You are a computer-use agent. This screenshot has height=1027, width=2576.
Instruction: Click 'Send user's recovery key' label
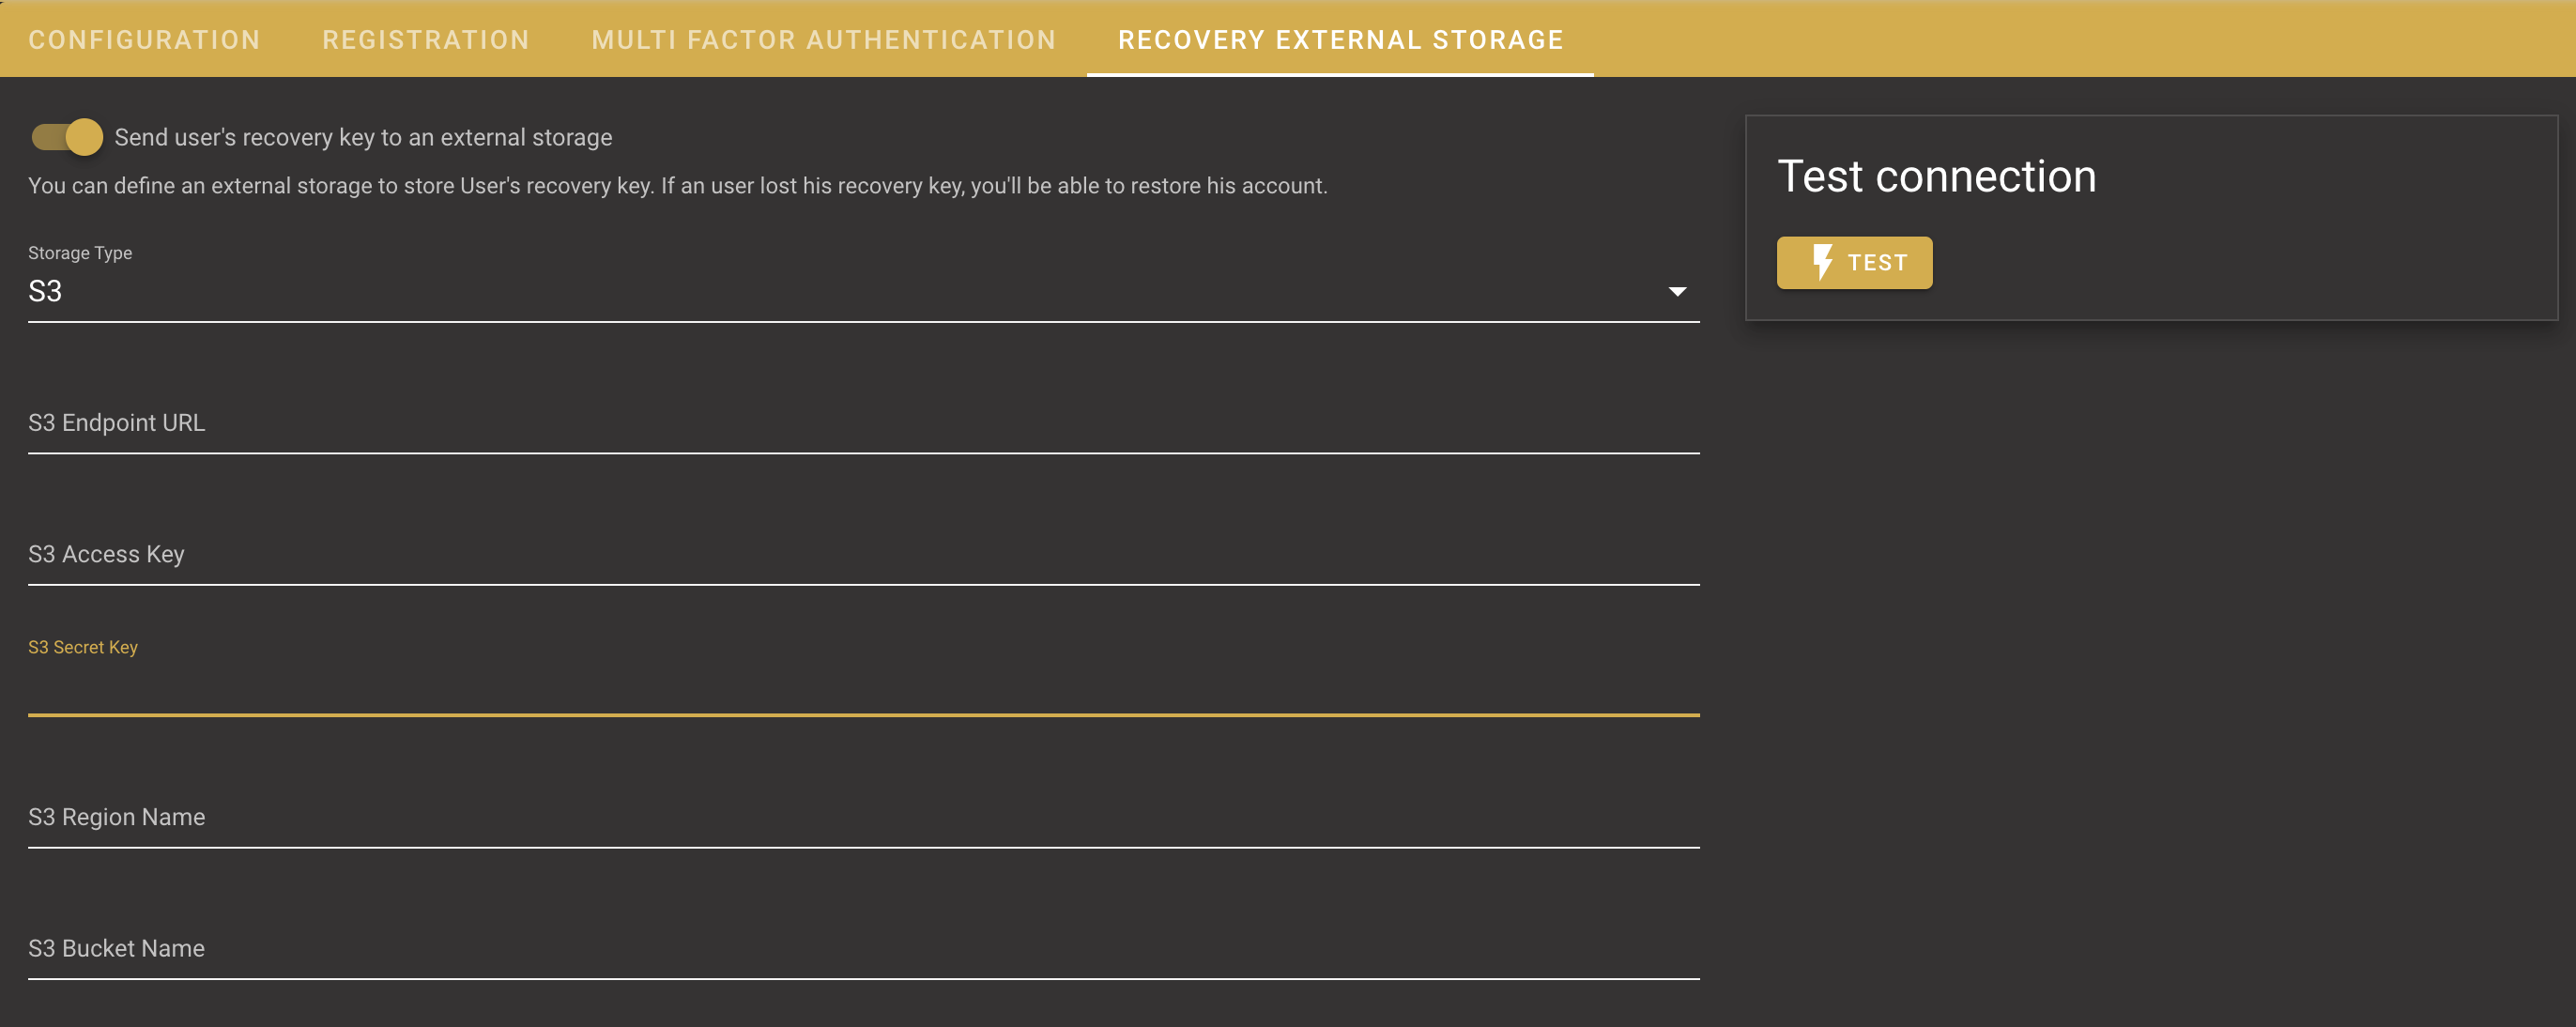[x=363, y=137]
